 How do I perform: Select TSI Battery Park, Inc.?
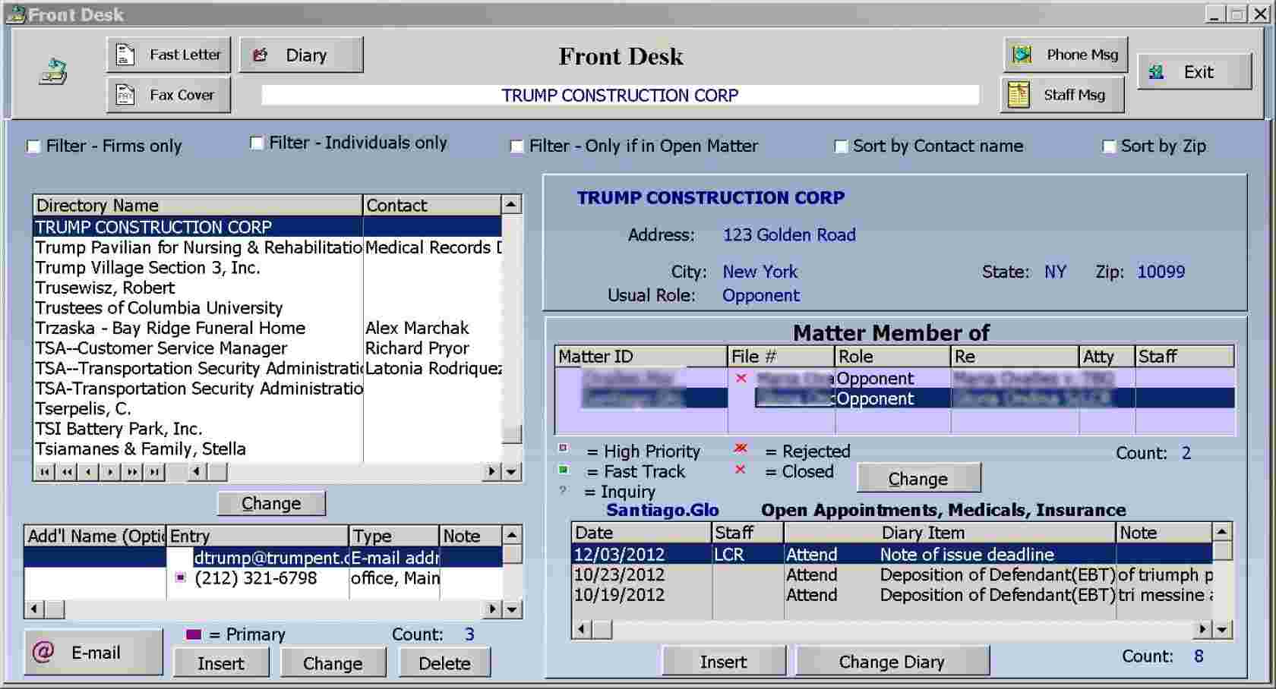click(267, 429)
